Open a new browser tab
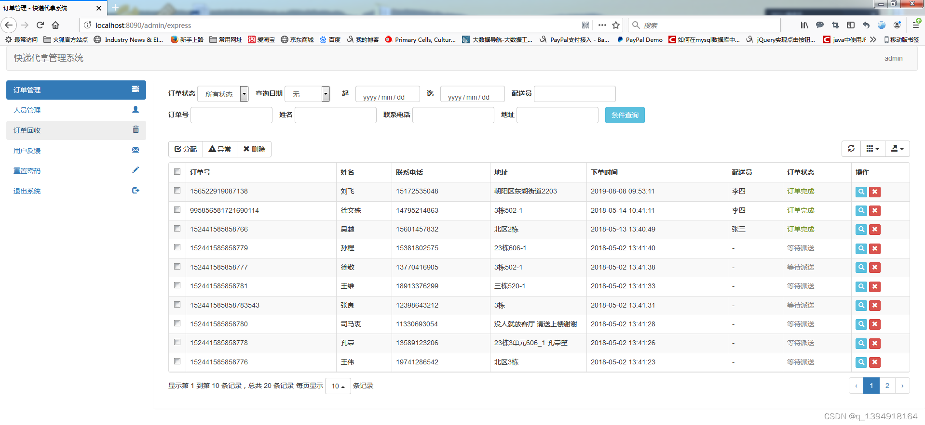925x425 pixels. coord(115,7)
